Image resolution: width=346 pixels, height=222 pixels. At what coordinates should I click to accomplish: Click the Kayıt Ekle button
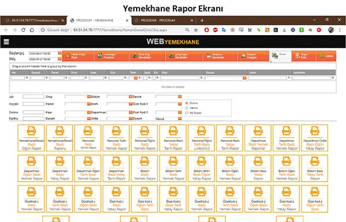[304, 56]
